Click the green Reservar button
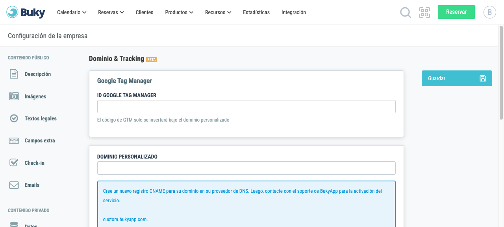Viewport: 504px width, 227px height. pyautogui.click(x=456, y=12)
